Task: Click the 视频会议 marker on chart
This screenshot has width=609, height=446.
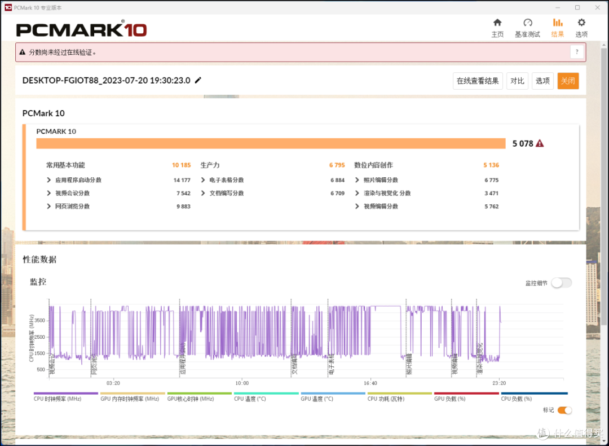Action: (x=52, y=365)
